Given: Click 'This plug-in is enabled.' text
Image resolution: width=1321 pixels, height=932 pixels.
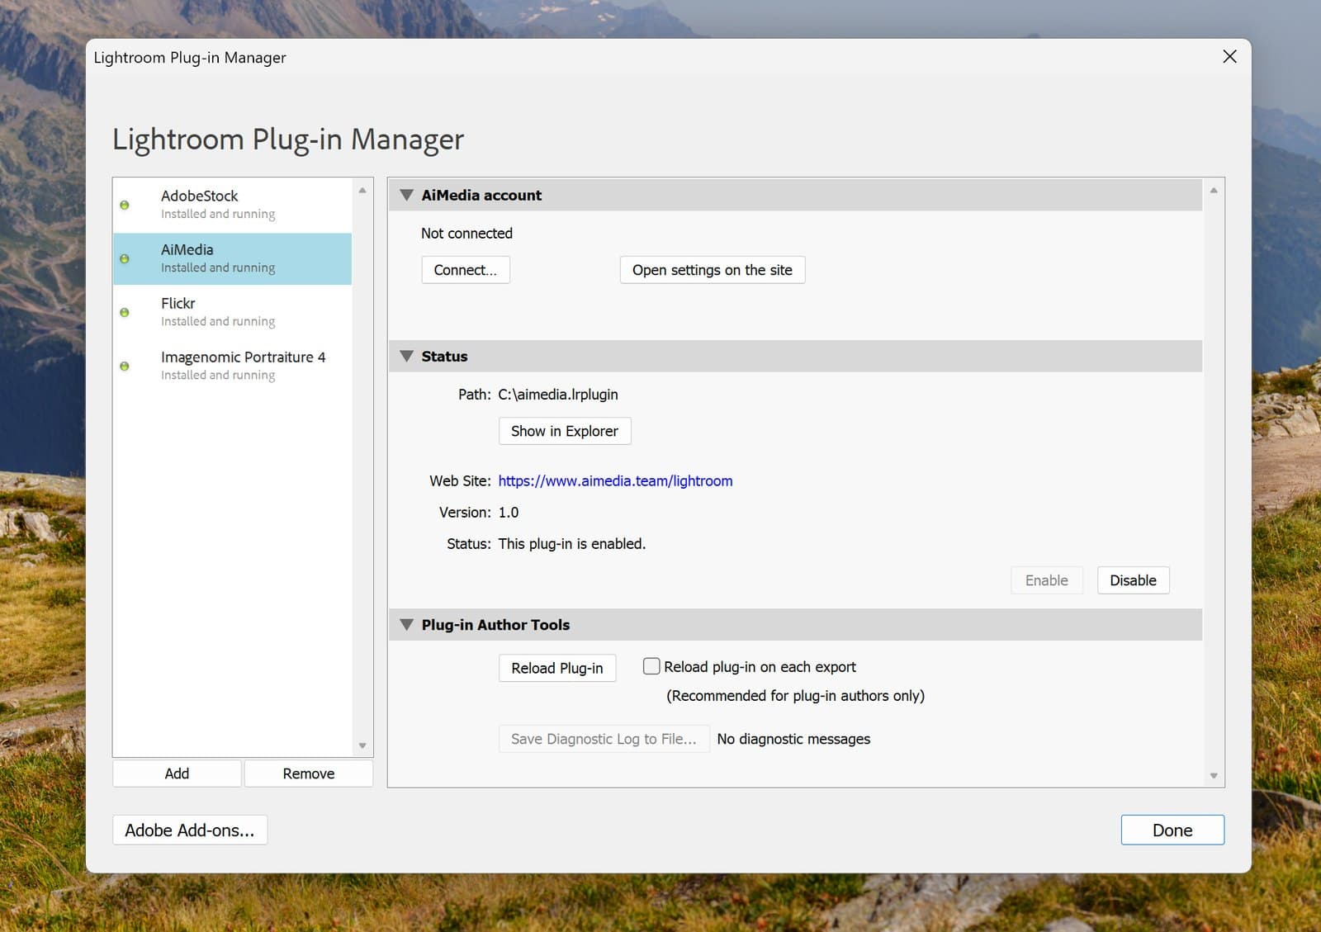Looking at the screenshot, I should coord(572,544).
